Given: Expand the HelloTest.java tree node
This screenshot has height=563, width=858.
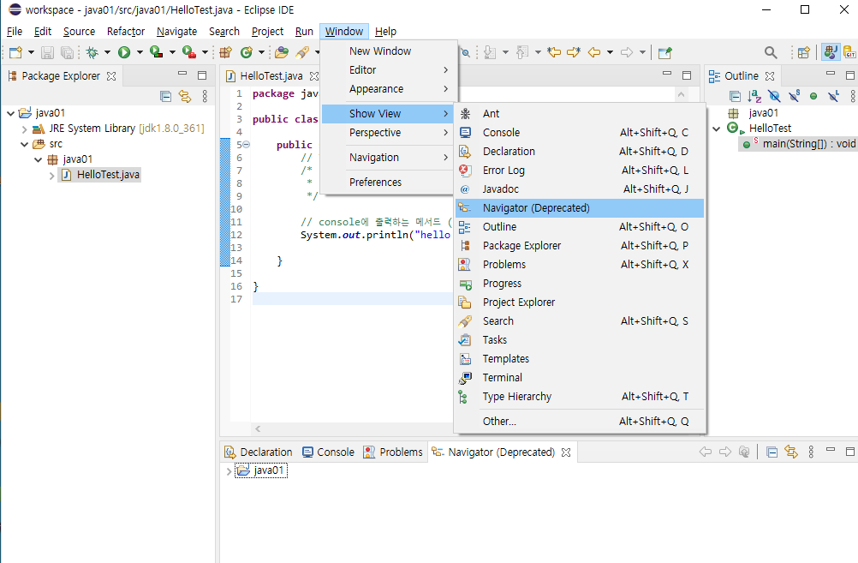Looking at the screenshot, I should click(51, 176).
